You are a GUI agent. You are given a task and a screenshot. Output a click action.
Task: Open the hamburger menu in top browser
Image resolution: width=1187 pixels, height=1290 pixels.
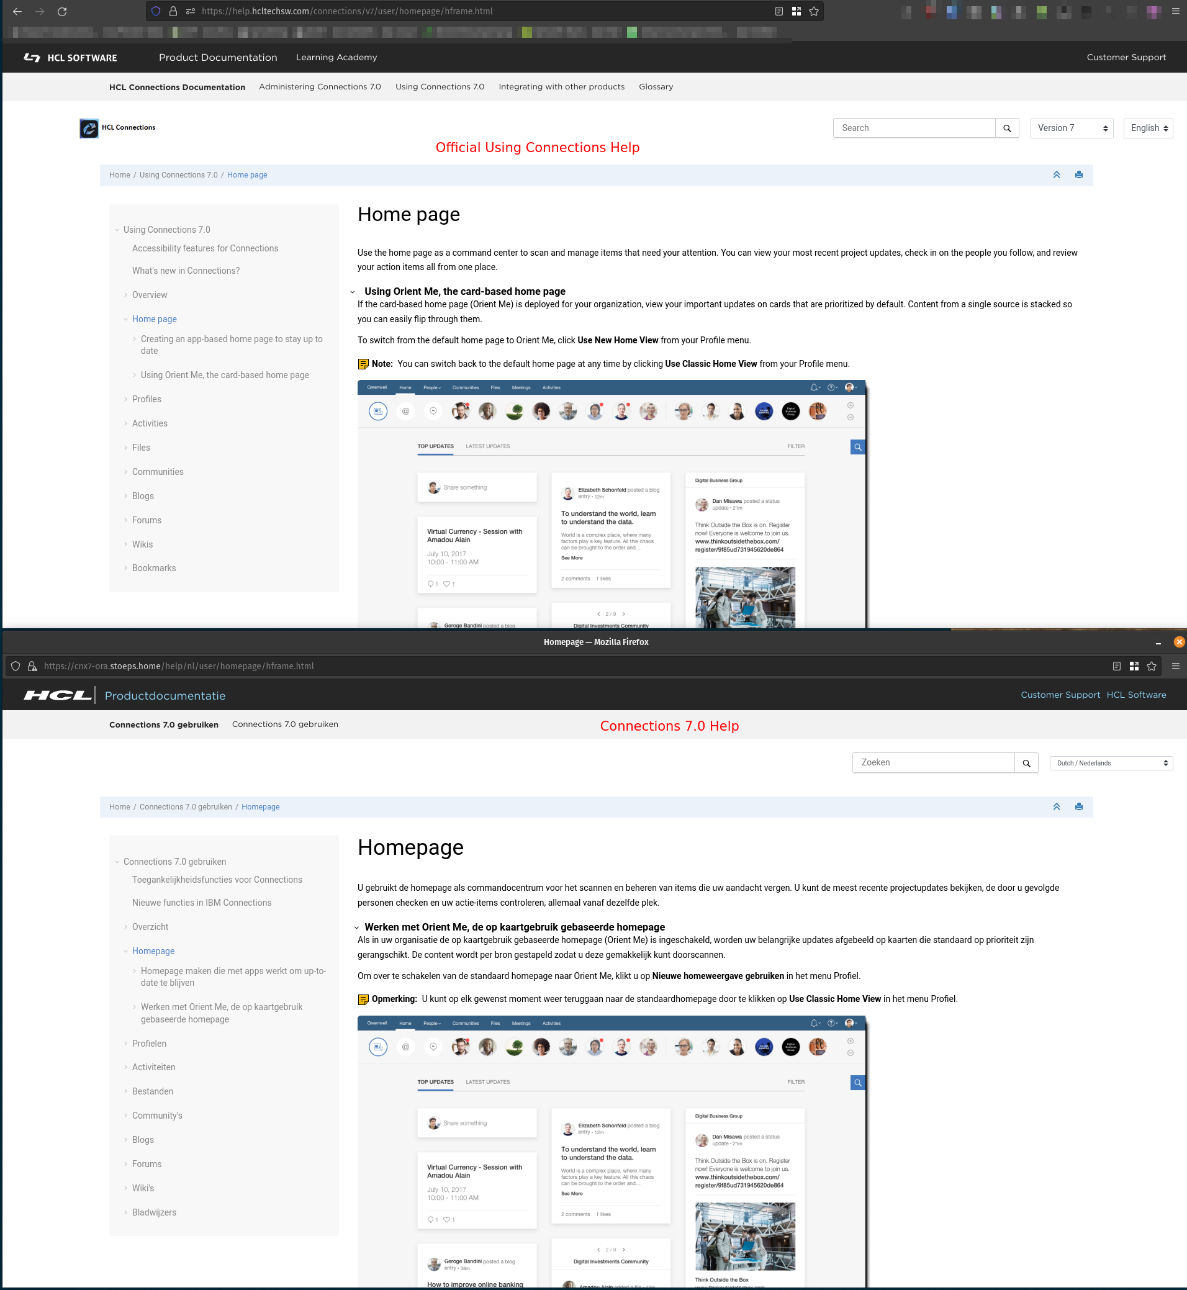[1175, 12]
